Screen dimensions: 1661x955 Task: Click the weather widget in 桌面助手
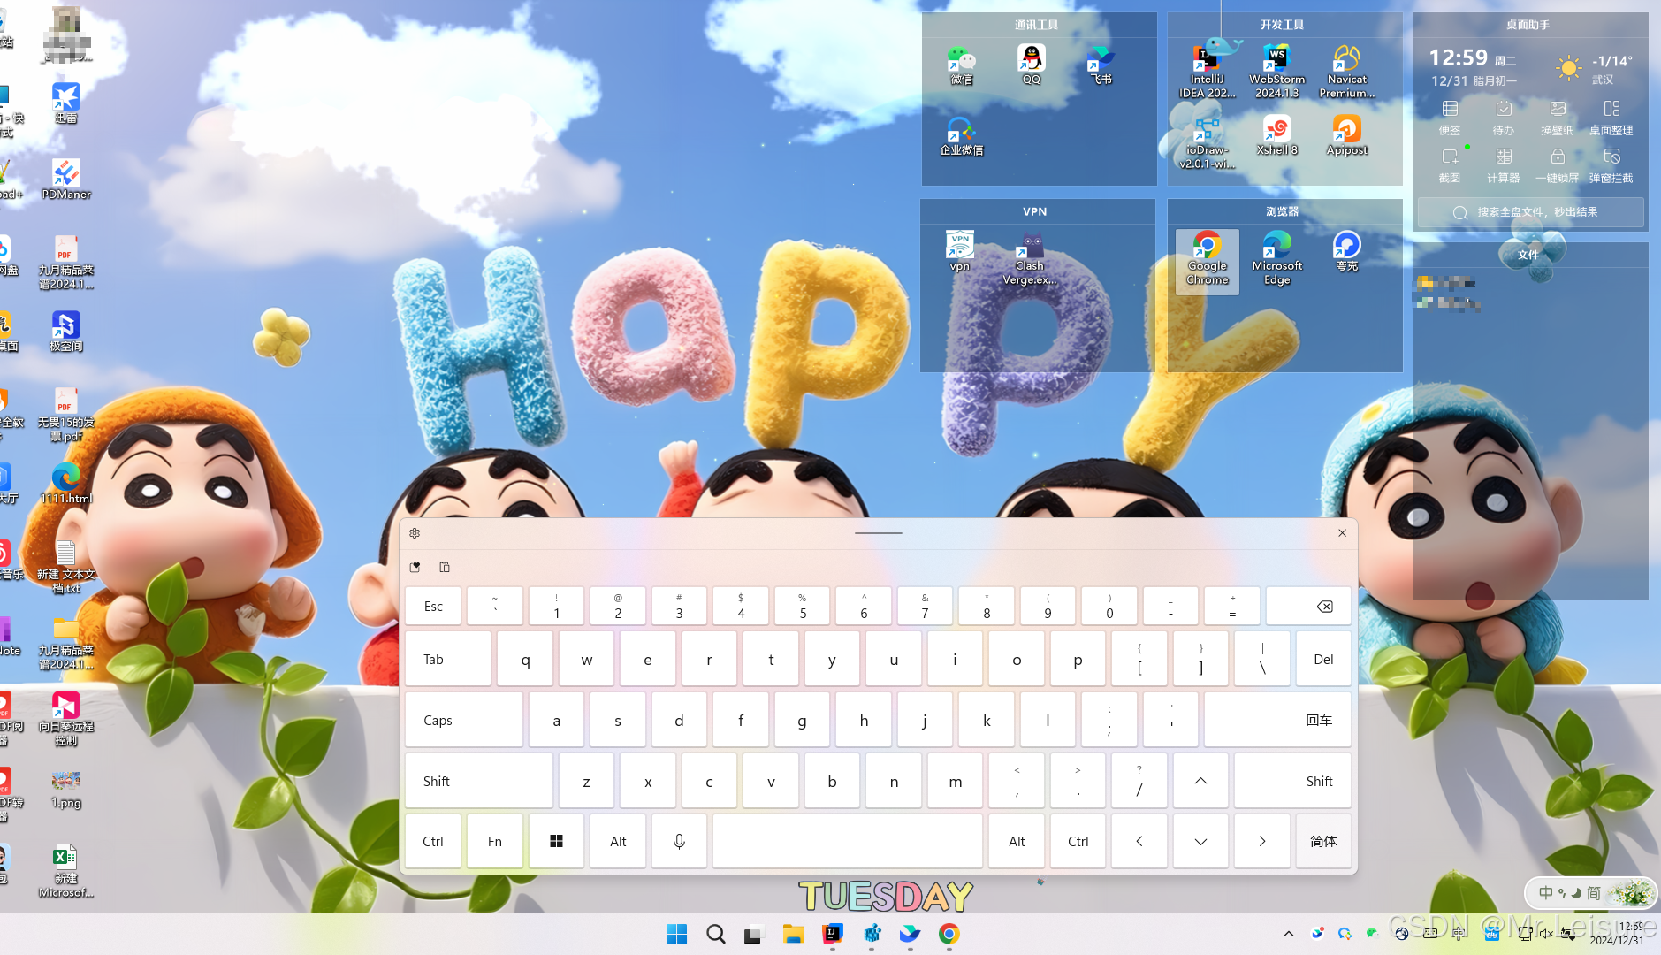tap(1594, 68)
